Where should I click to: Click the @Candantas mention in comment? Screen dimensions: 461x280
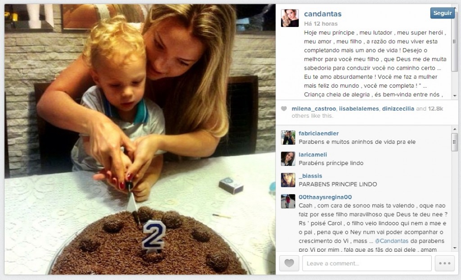(x=392, y=240)
